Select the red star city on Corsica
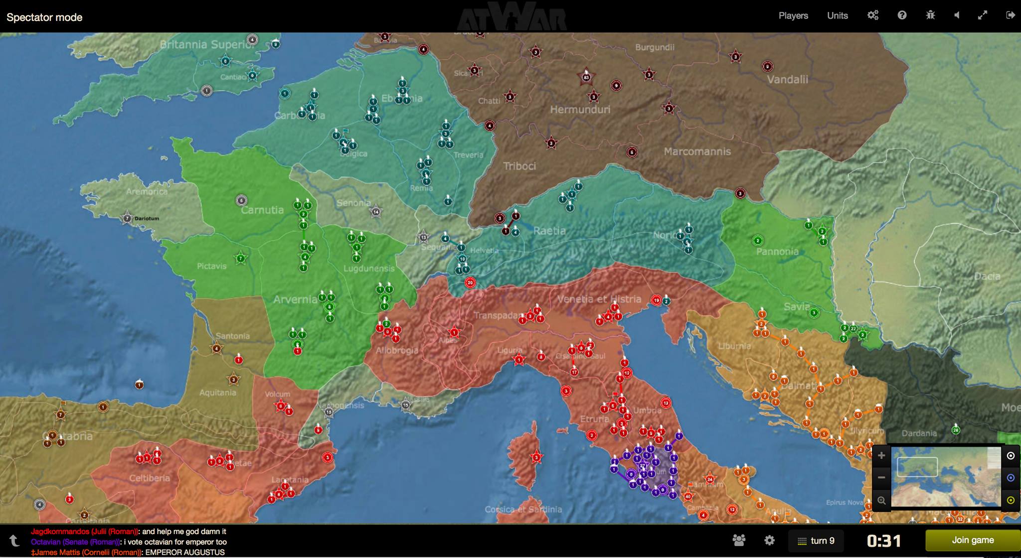This screenshot has height=558, width=1021. [x=536, y=457]
